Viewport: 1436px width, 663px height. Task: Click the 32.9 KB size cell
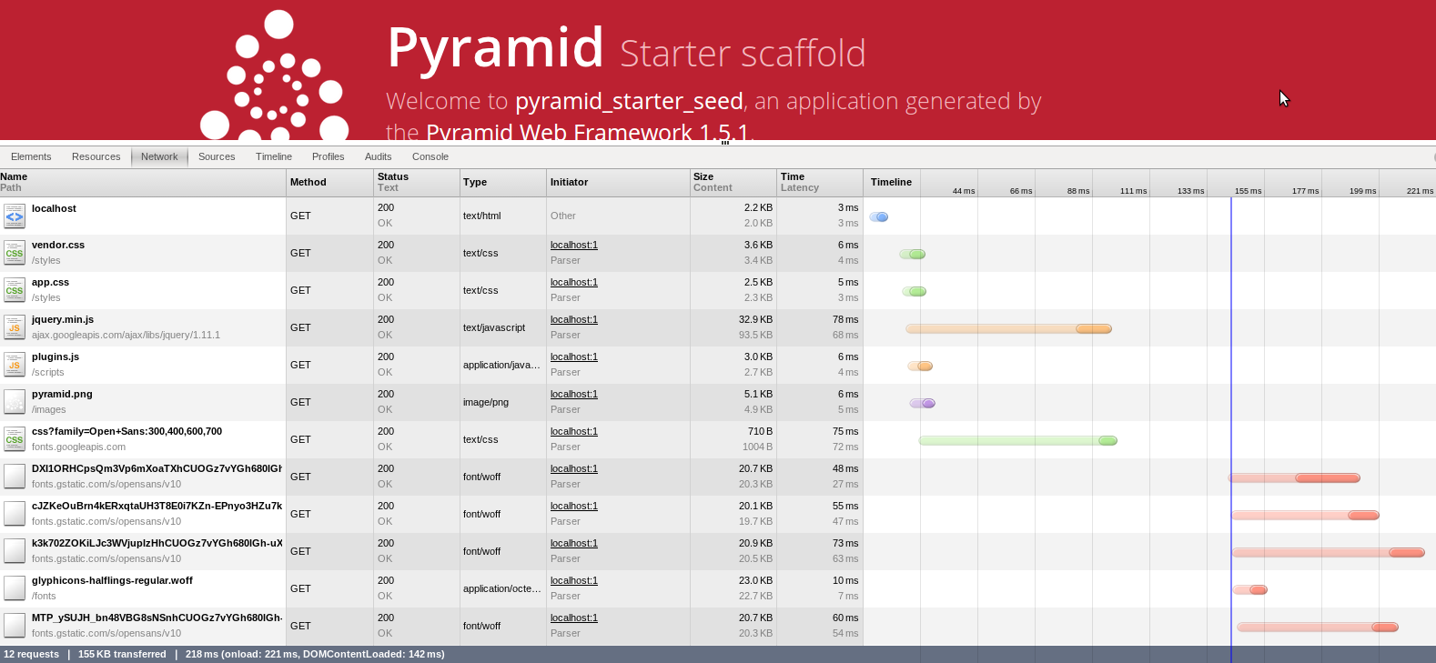click(x=755, y=319)
